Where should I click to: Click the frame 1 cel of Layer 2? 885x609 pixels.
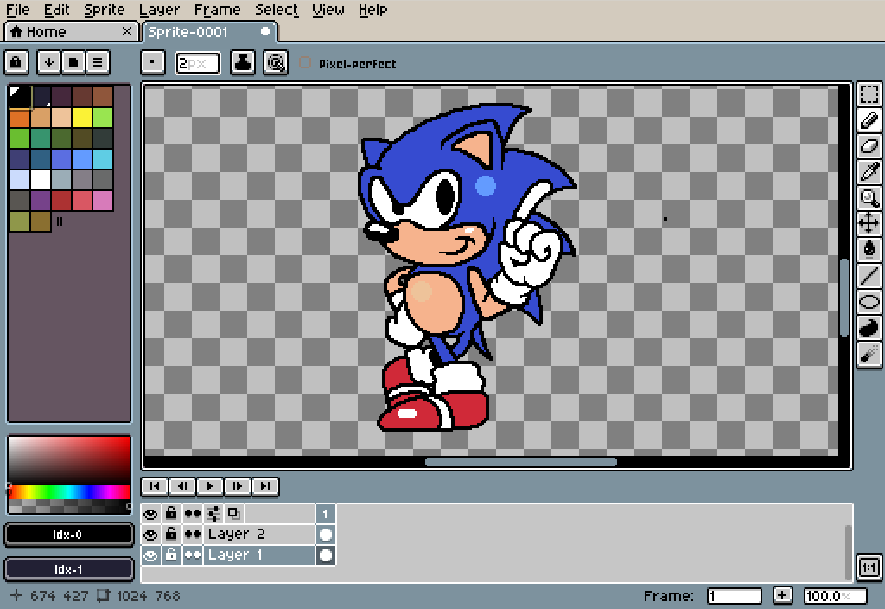pos(326,535)
